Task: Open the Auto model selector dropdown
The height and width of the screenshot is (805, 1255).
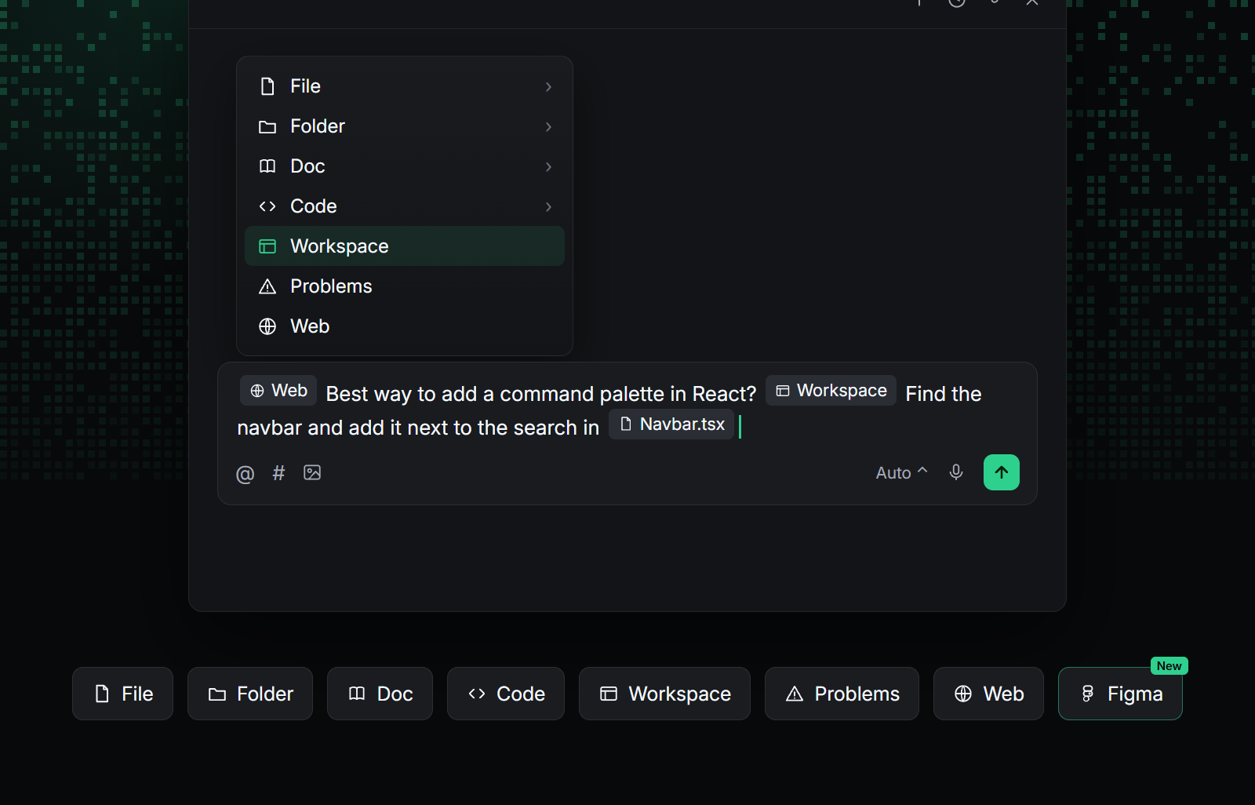Action: coord(901,472)
